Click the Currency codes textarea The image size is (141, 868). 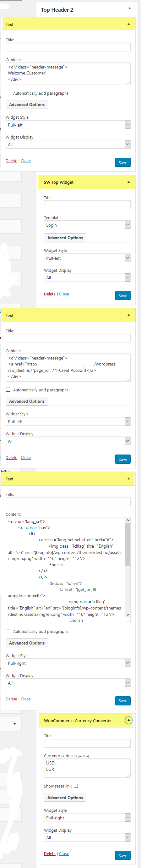(87, 768)
